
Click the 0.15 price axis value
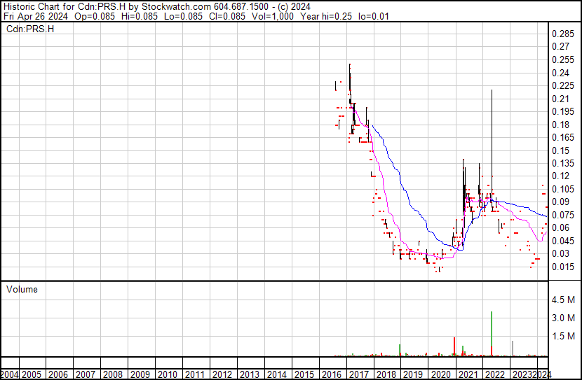[x=561, y=150]
